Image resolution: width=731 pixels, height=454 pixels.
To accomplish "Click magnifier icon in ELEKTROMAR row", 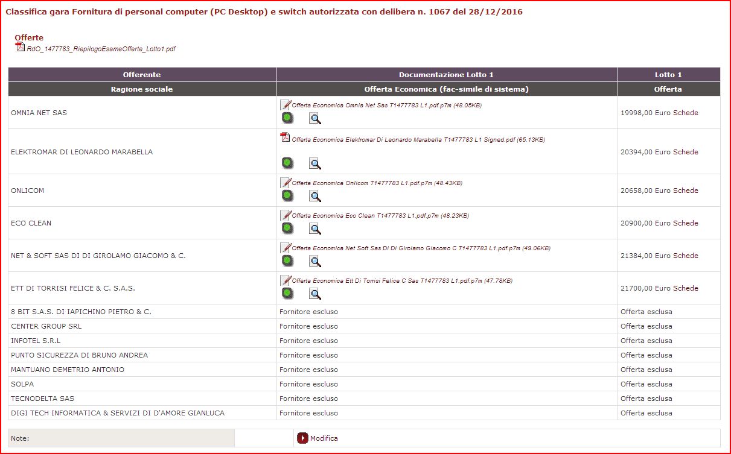I will point(314,163).
